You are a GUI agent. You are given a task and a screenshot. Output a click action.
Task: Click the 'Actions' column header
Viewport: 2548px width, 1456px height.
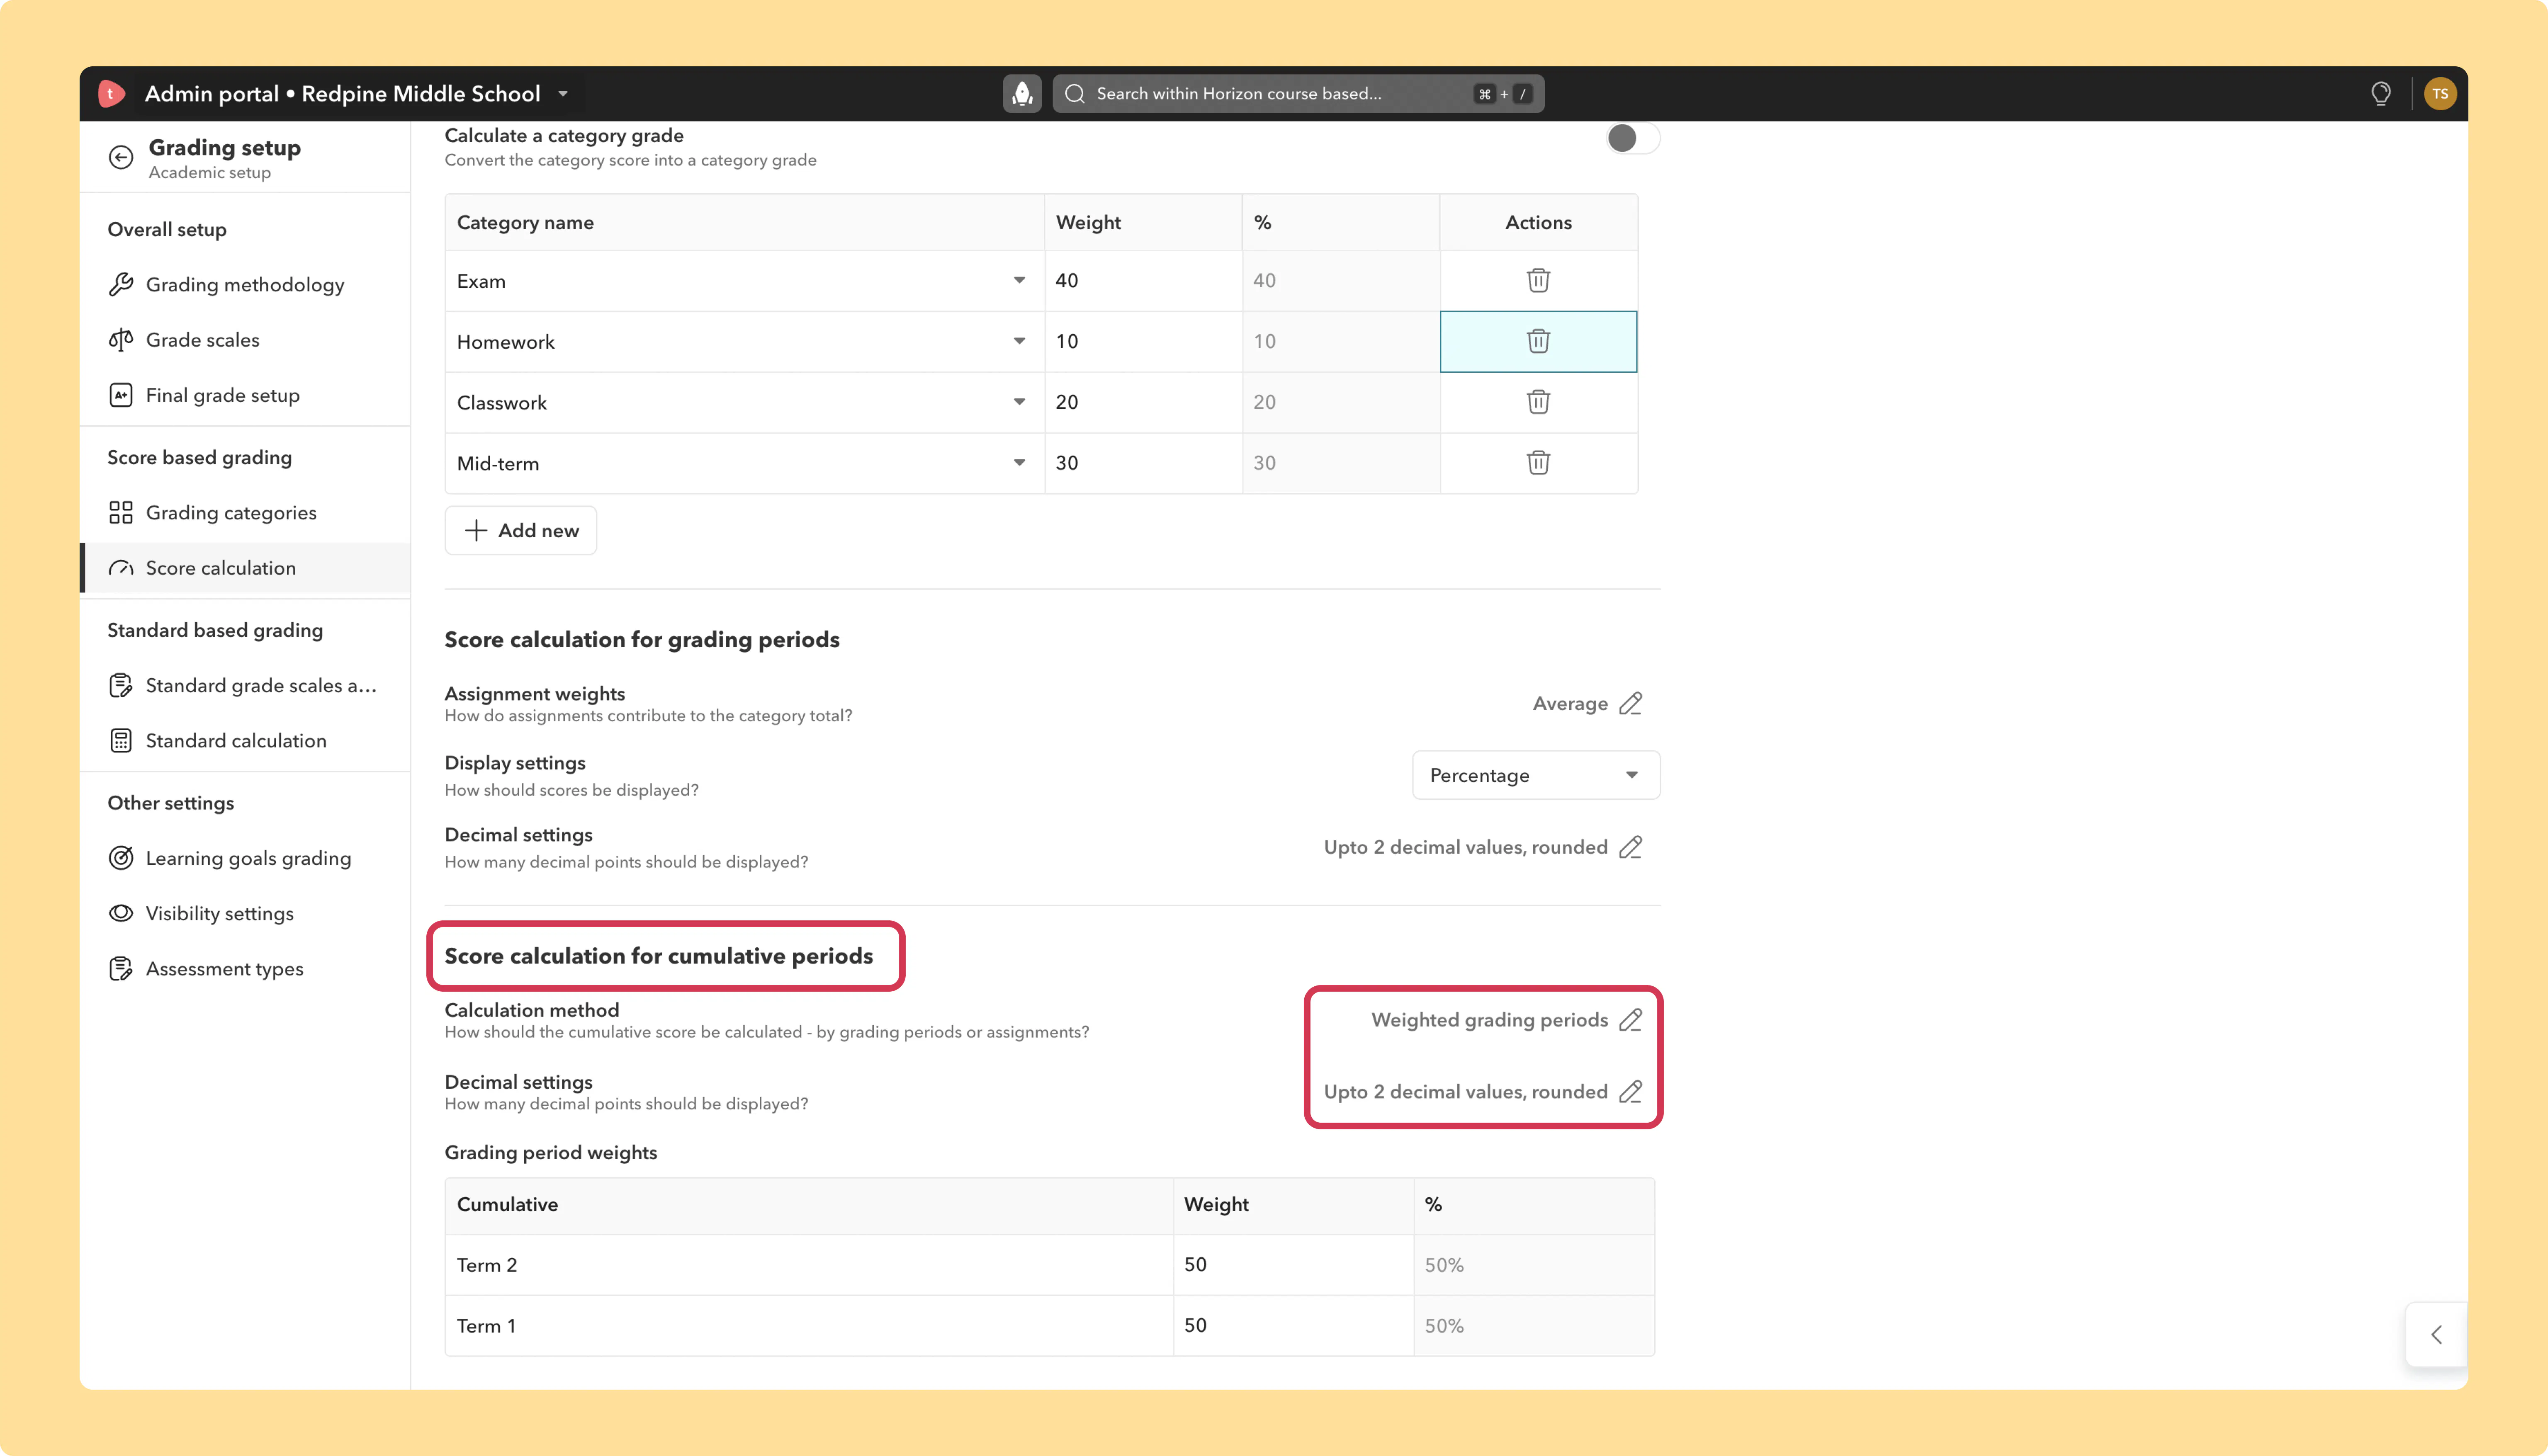[1538, 223]
